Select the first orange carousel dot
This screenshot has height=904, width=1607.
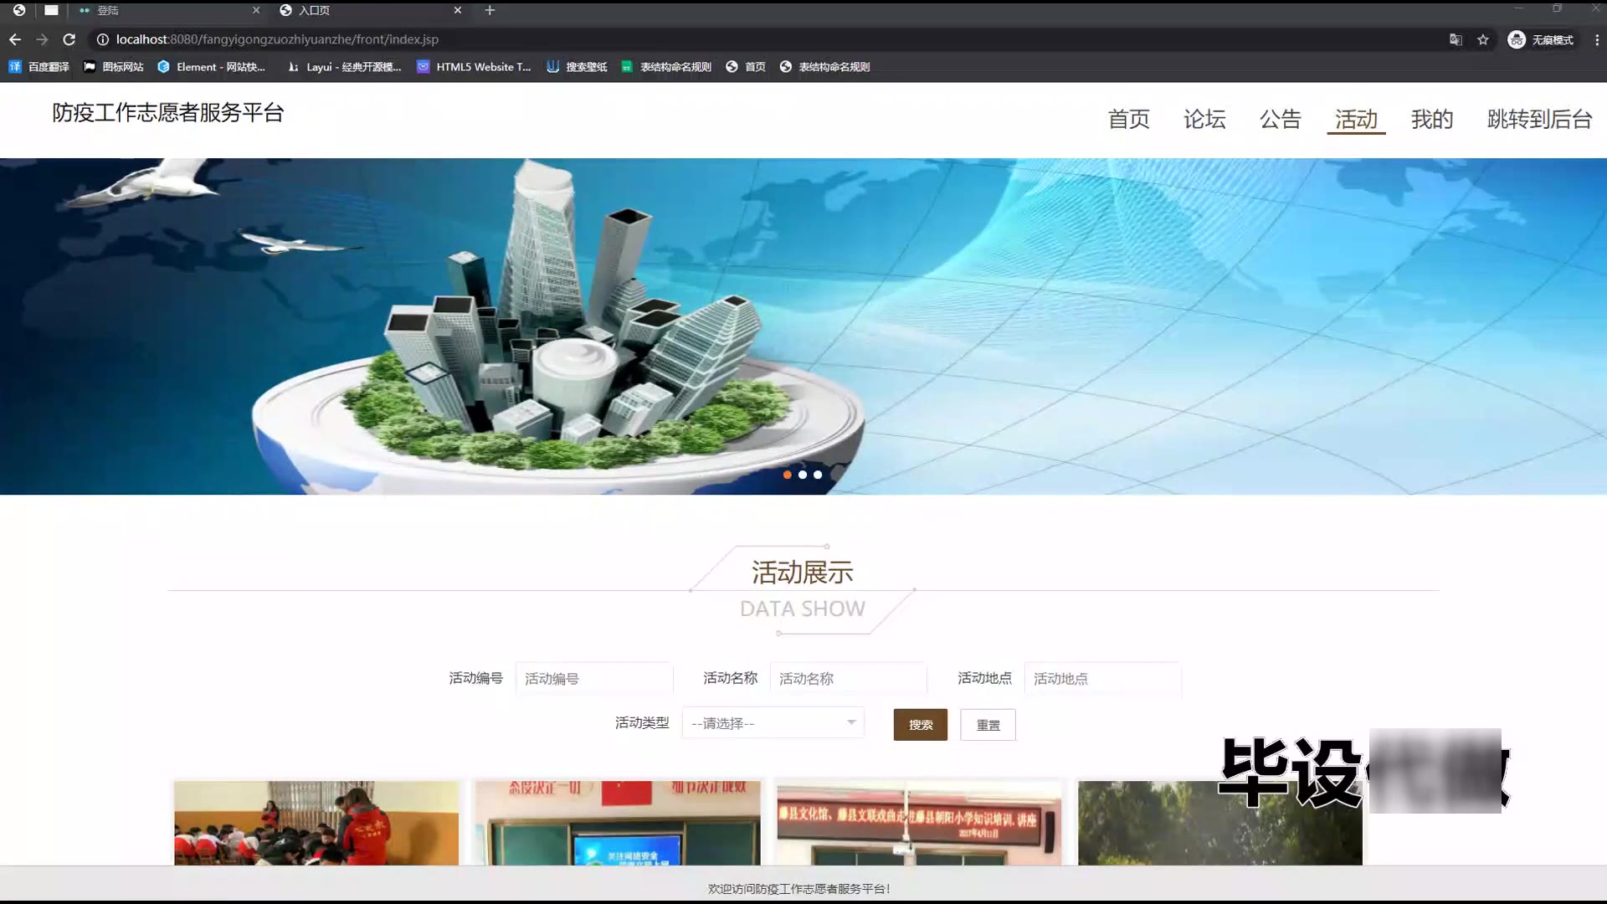[x=787, y=475]
